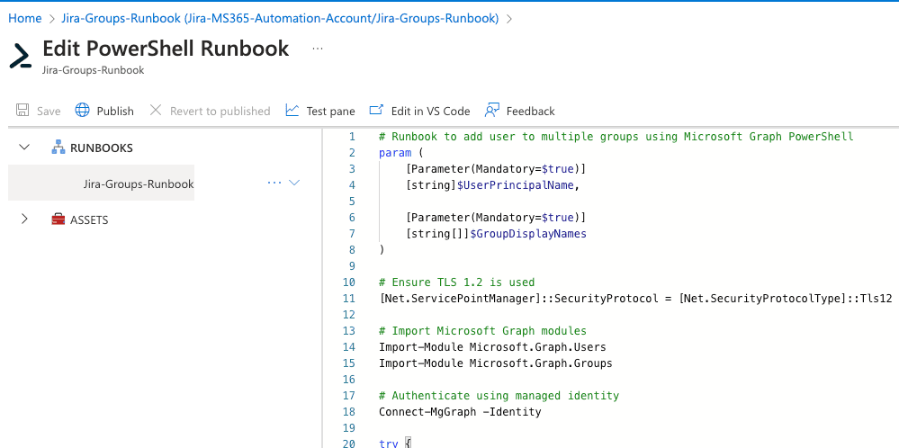This screenshot has width=899, height=448.
Task: Select Jira-Groups-Runbook in the tree
Action: click(139, 184)
